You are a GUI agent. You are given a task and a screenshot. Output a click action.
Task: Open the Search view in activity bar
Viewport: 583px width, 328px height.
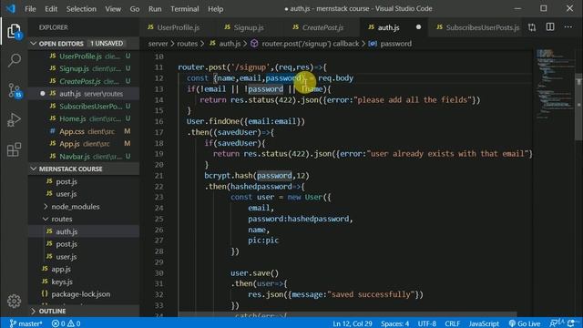15,60
